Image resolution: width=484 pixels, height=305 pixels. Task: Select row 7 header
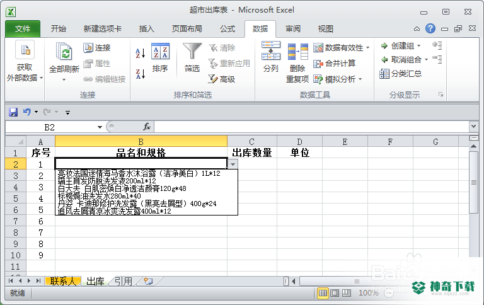tap(16, 221)
